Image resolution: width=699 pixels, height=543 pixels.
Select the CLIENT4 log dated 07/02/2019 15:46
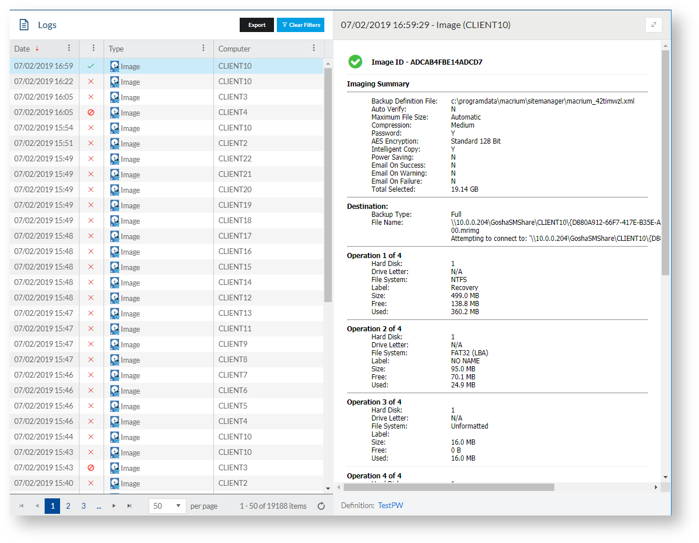[166, 421]
